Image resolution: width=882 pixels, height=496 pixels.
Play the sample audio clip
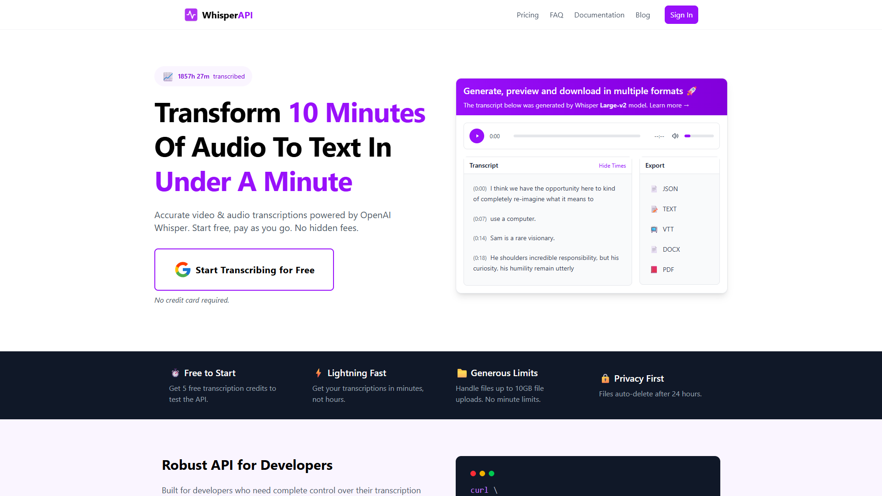[477, 136]
